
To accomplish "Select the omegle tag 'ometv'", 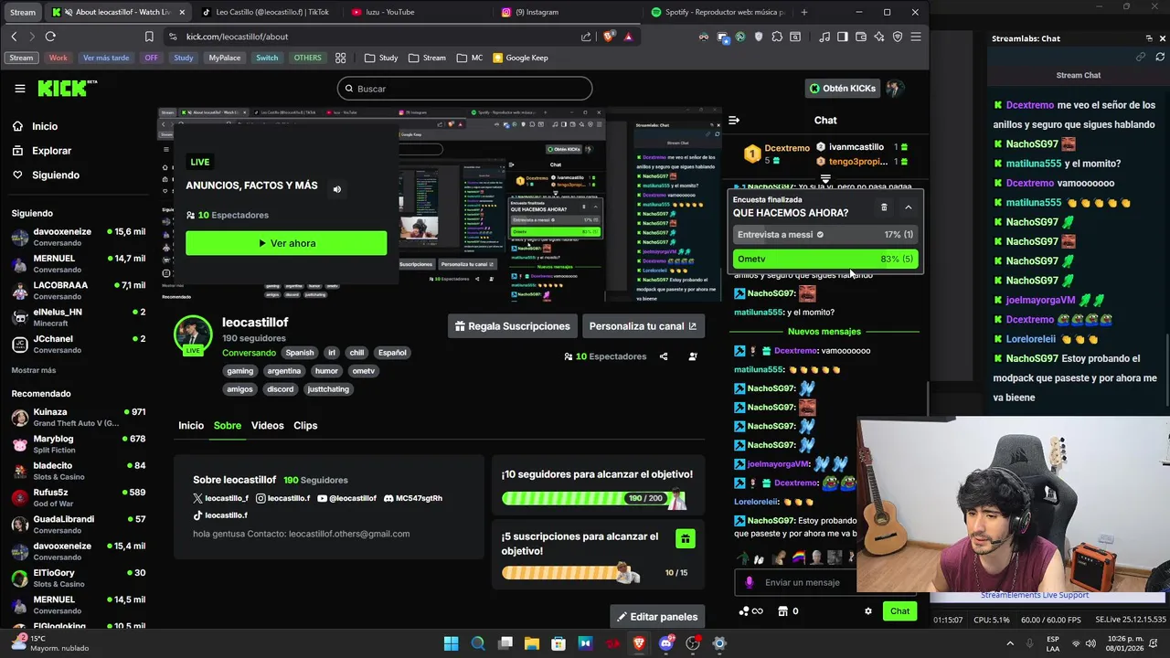I will click(364, 371).
